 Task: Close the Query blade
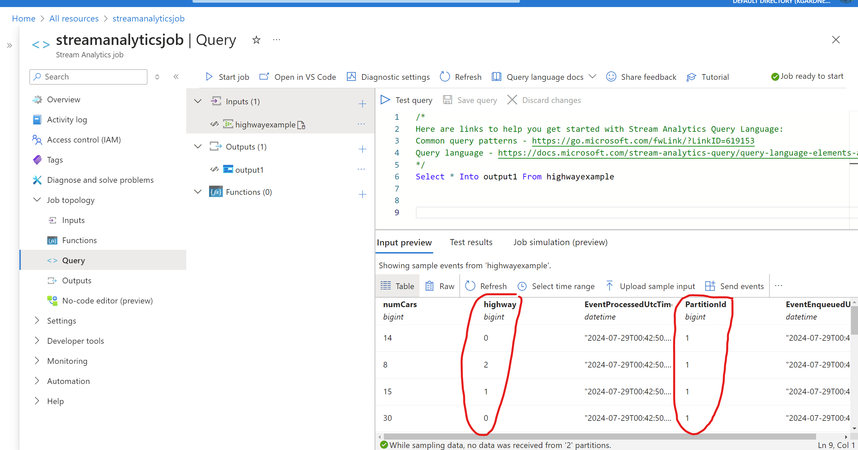coord(836,40)
